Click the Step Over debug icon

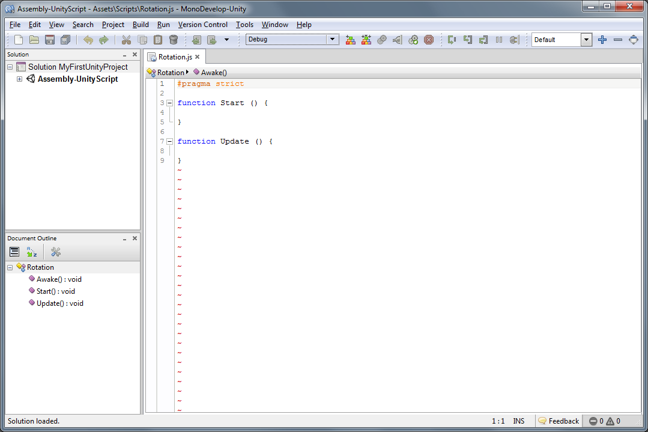[x=452, y=40]
